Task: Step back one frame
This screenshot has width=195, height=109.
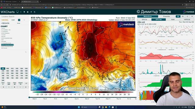Action: [x=9, y=87]
